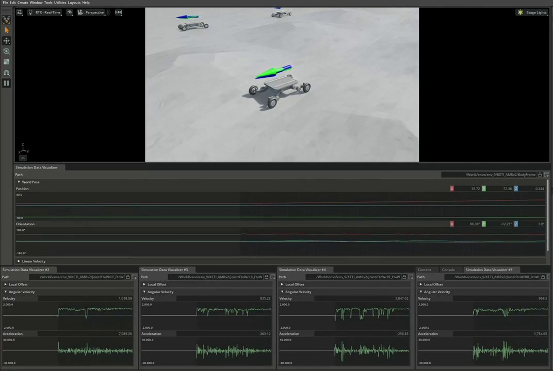Open the Window menu
This screenshot has width=553, height=371.
36,3
